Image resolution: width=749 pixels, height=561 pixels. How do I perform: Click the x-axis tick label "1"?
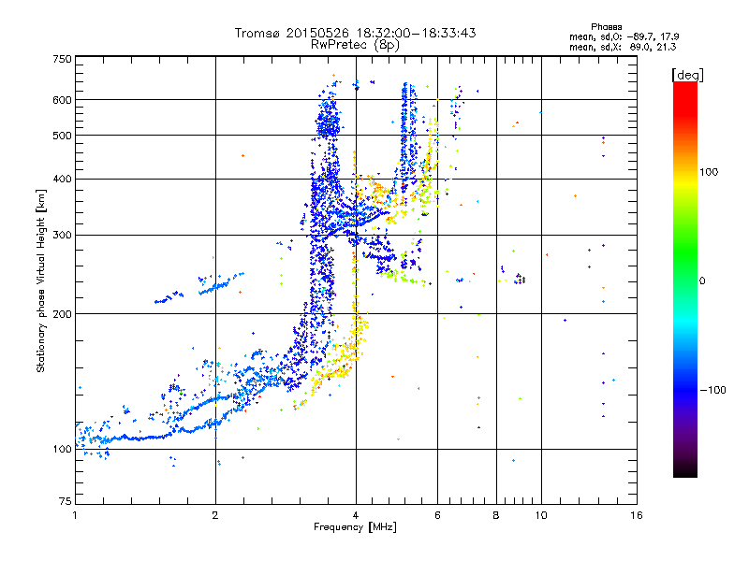click(75, 515)
